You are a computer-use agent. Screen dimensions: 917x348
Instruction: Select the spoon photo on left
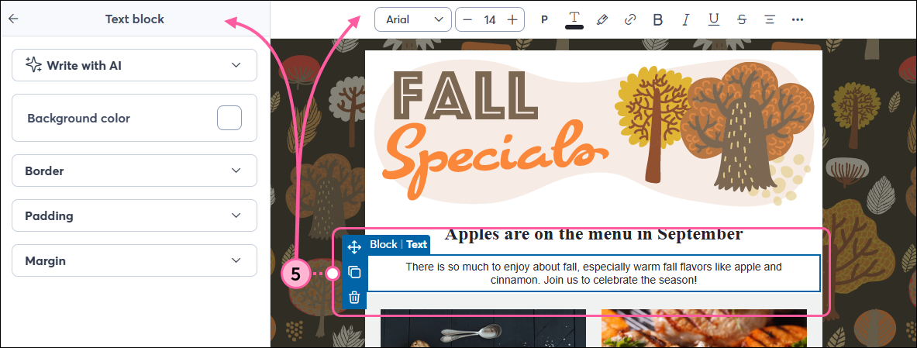coord(483,329)
